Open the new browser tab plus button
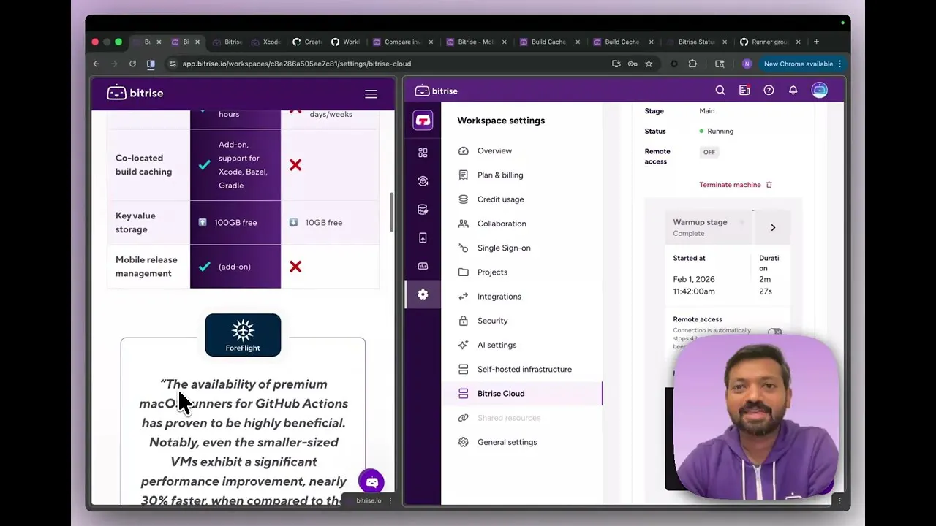Viewport: 936px width, 526px height. click(x=817, y=42)
